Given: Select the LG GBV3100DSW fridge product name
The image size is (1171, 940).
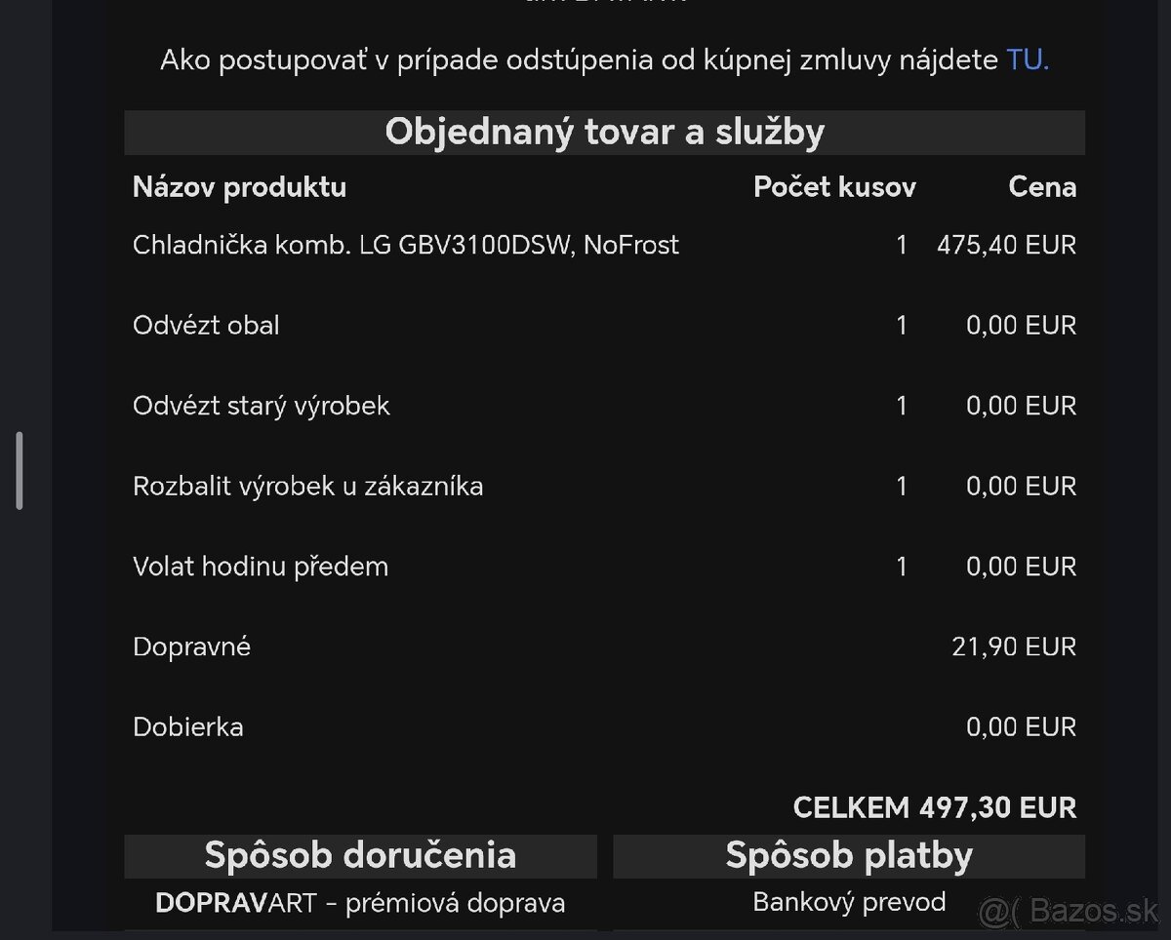Looking at the screenshot, I should tap(405, 245).
